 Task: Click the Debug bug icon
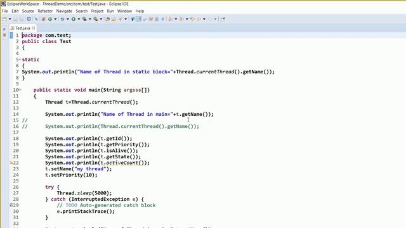[x=62, y=19]
